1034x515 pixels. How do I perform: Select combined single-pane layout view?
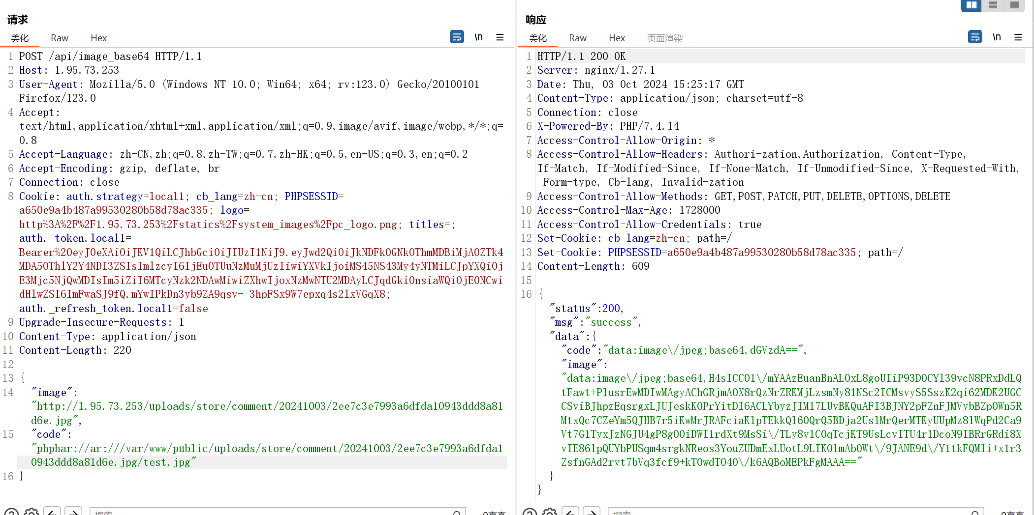(x=1014, y=5)
